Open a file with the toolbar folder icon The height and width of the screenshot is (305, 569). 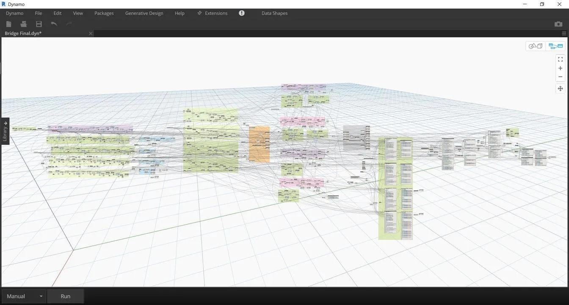[24, 24]
